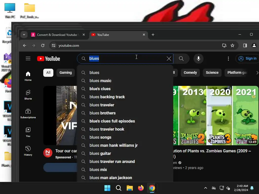Choose suggestion 'blues man alan jackson'
The width and height of the screenshot is (259, 194).
tap(125, 178)
